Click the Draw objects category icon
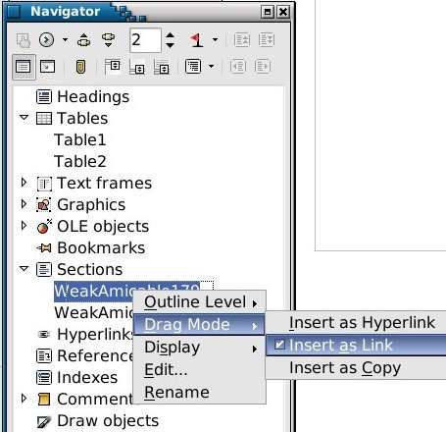Screen dimensions: 446x432 pyautogui.click(x=44, y=421)
